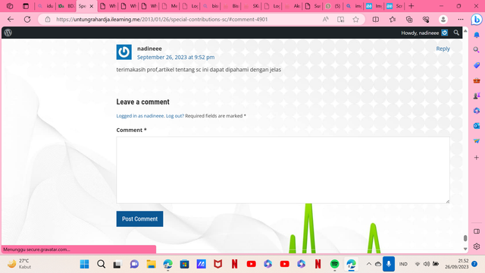Go back to the previous page
This screenshot has width=485, height=273.
(x=11, y=19)
